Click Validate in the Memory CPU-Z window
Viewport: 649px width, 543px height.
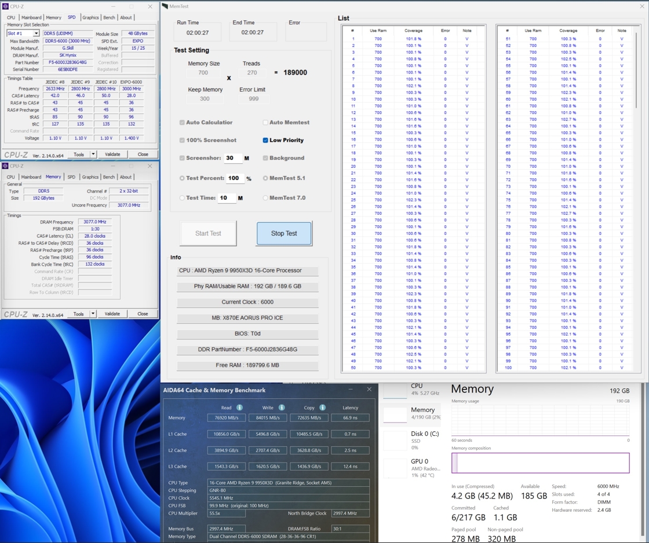click(x=112, y=314)
